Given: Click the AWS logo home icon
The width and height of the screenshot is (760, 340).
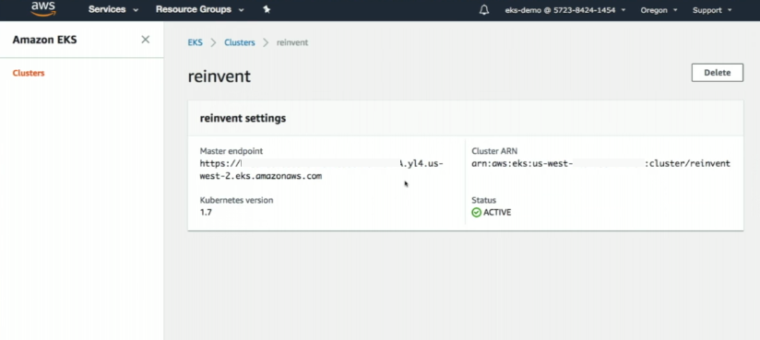Looking at the screenshot, I should click(x=43, y=9).
